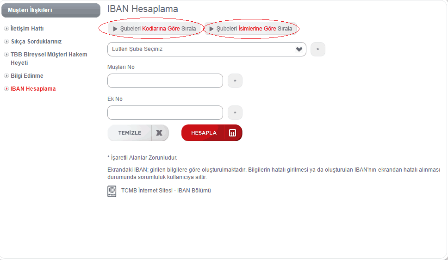448x260 pixels.
Task: Click the calculator icon on Hesapla button
Action: tap(232, 133)
